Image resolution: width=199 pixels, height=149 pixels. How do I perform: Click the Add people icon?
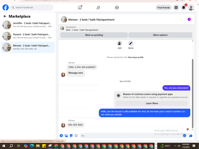tap(119, 43)
